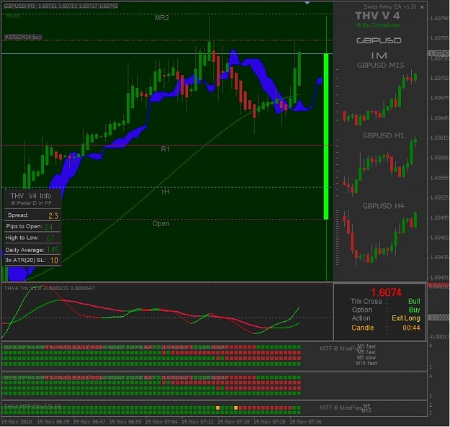Click the MR2 pivot level label
Screen dimensions: 450x427
pos(162,18)
